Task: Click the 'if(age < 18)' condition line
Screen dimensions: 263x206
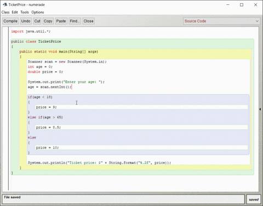Action: point(40,97)
